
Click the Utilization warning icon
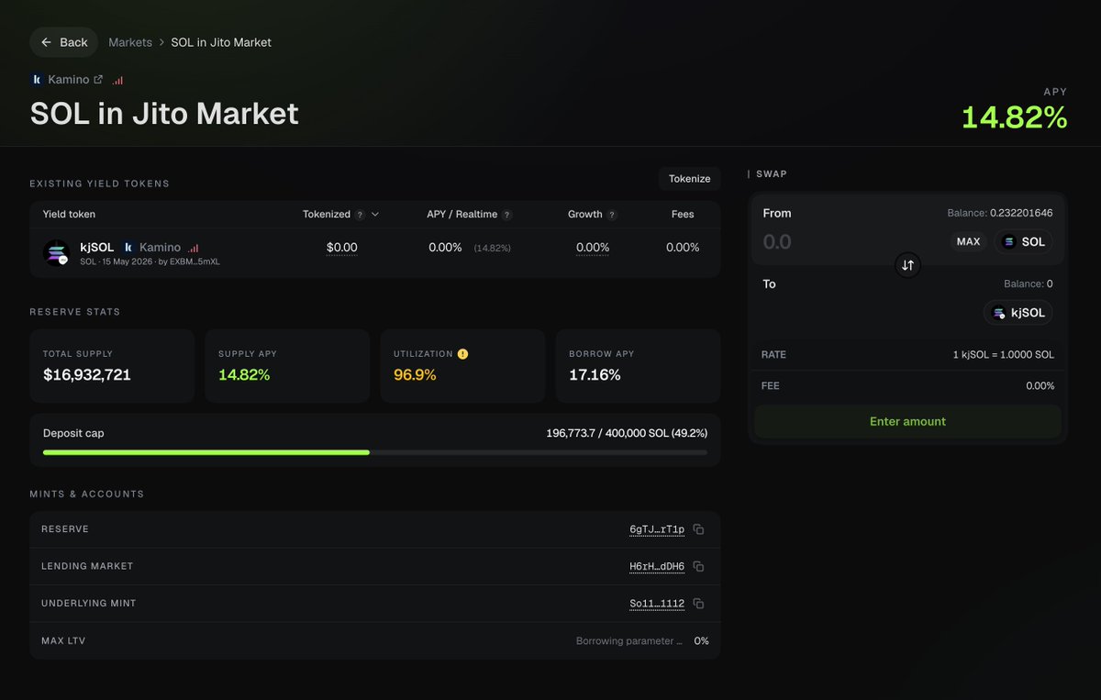click(x=463, y=353)
